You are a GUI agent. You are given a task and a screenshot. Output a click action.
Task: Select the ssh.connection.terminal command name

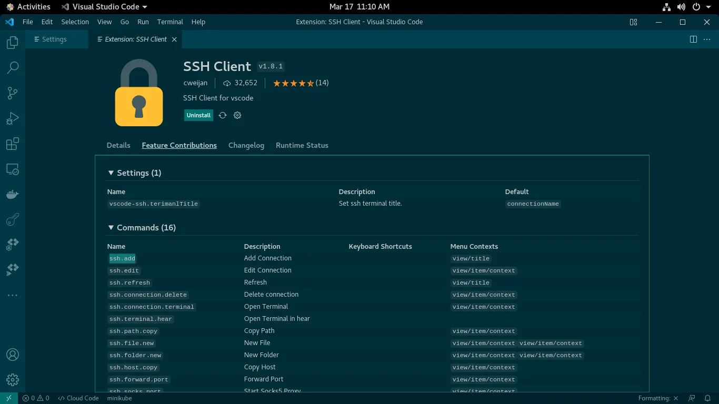(x=152, y=307)
